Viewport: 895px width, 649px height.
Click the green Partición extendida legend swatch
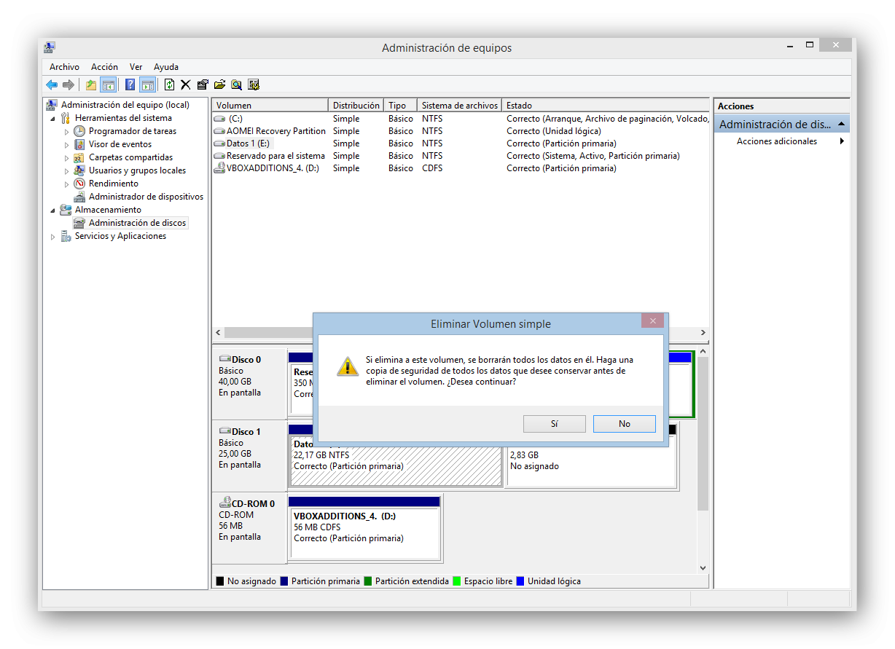[368, 581]
